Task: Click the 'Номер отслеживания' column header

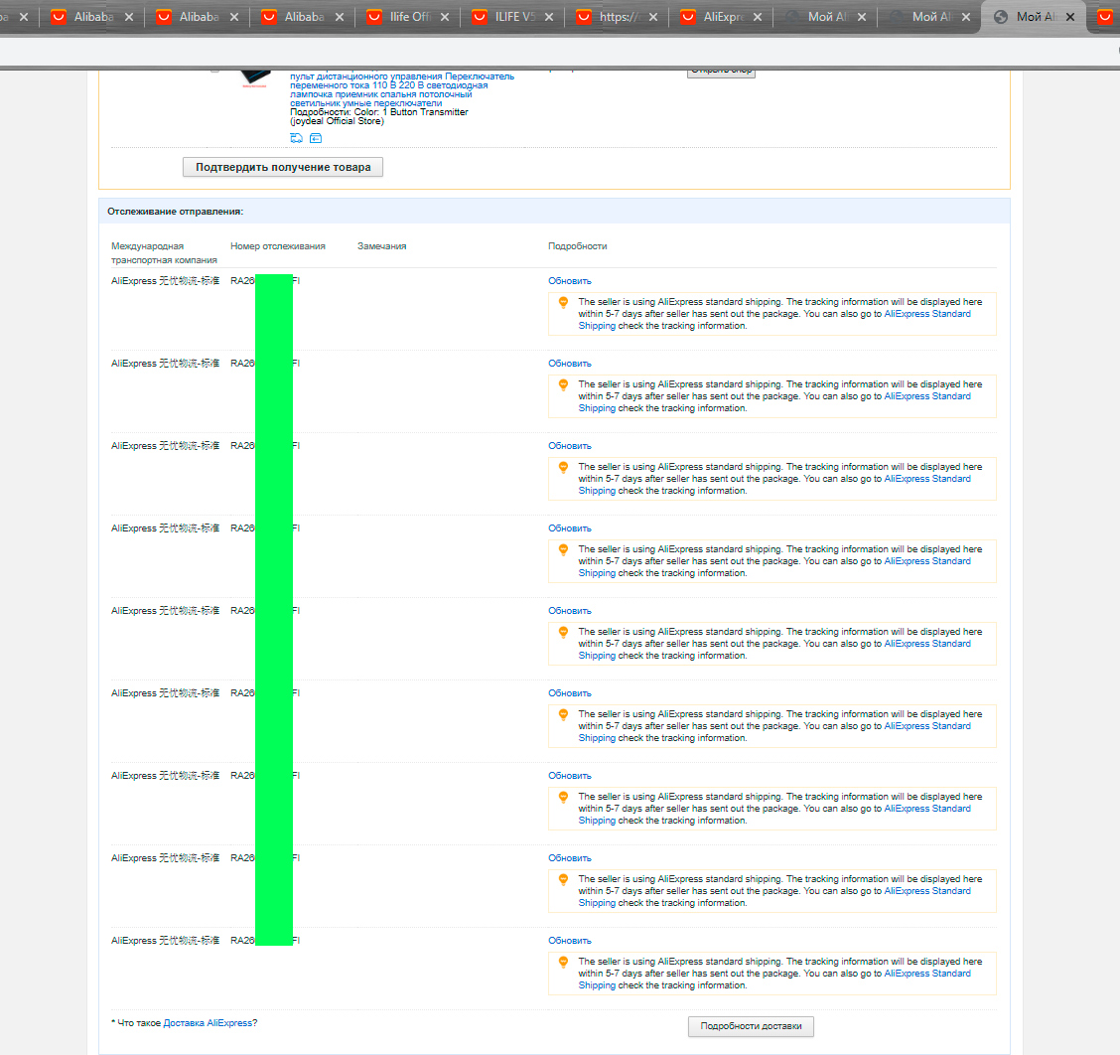Action: pyautogui.click(x=278, y=246)
